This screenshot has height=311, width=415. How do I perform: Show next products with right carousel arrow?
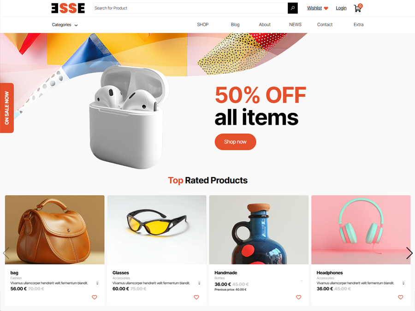coord(409,253)
